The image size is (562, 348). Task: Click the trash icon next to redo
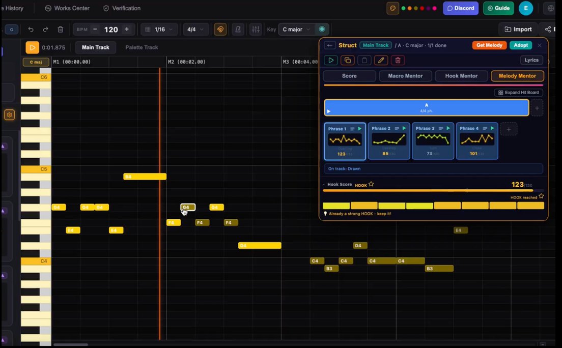click(61, 30)
